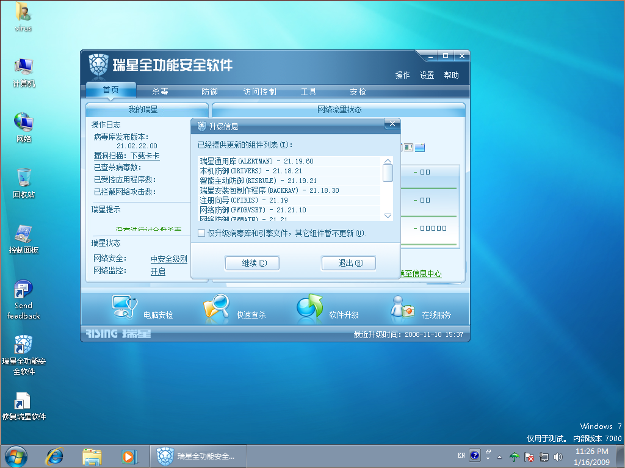Close the 升级信息 upgrade info dialog
This screenshot has height=468, width=625.
coord(392,124)
